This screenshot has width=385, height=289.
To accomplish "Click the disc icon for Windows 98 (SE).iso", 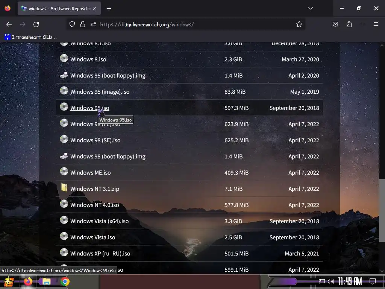I will 64,139.
